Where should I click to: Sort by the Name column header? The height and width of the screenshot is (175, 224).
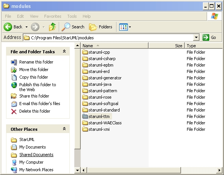click(115, 46)
